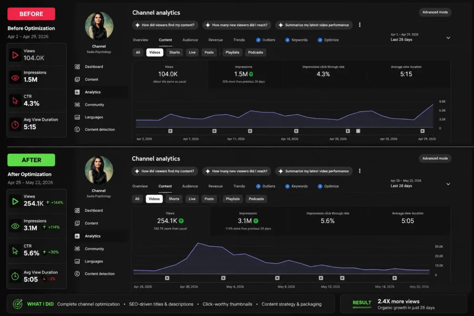The width and height of the screenshot is (474, 316).
Task: Select Shorts filter chip in top panel
Action: pyautogui.click(x=175, y=52)
